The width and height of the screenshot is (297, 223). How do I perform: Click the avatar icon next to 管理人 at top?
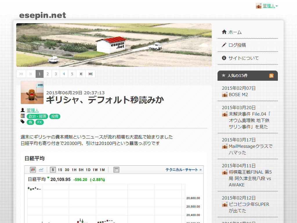[258, 6]
